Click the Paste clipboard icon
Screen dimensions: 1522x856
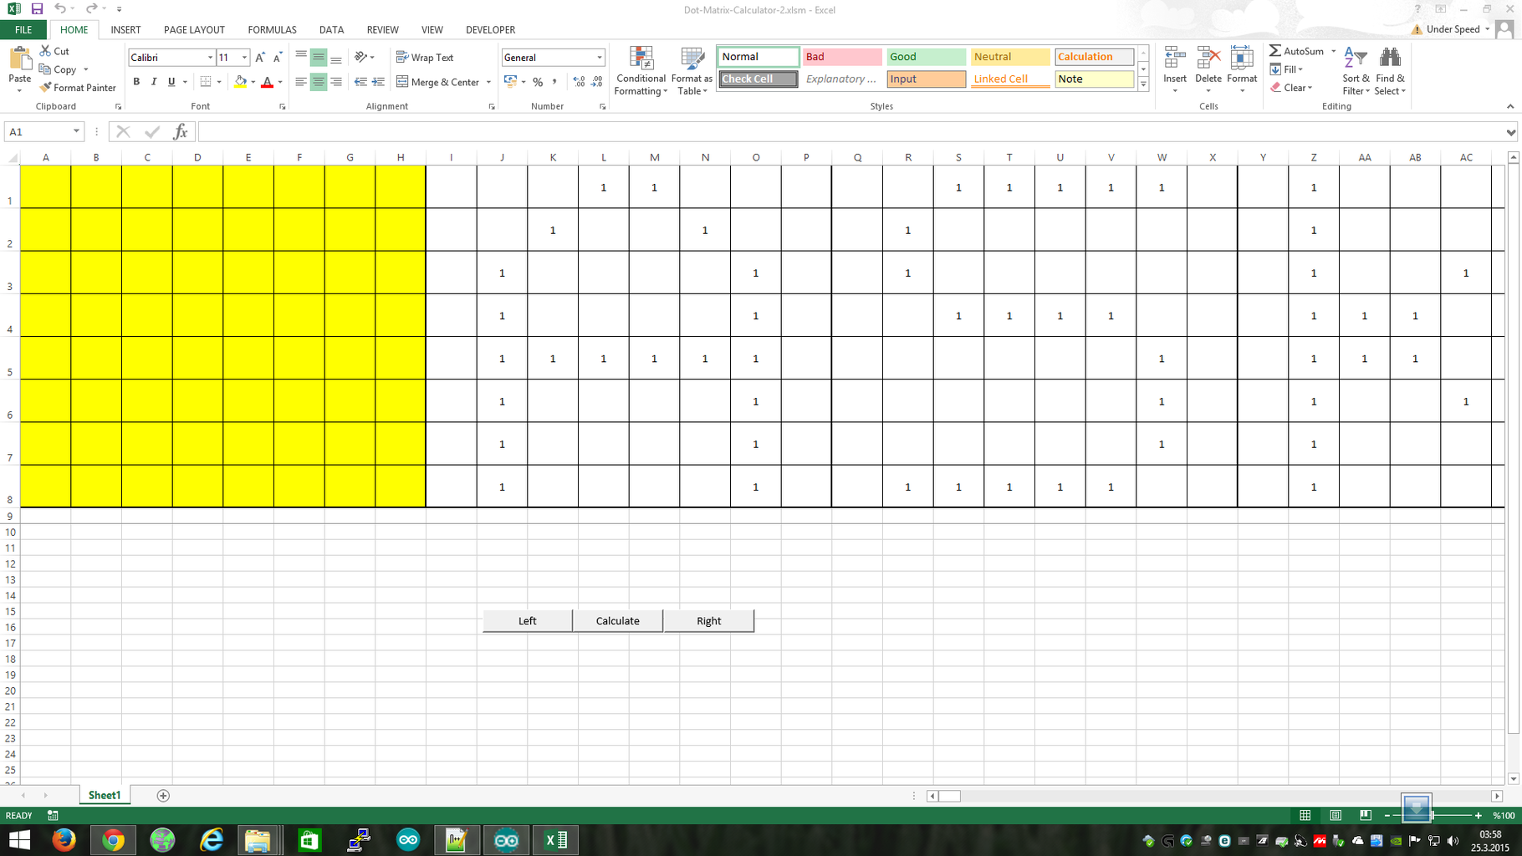pyautogui.click(x=19, y=59)
